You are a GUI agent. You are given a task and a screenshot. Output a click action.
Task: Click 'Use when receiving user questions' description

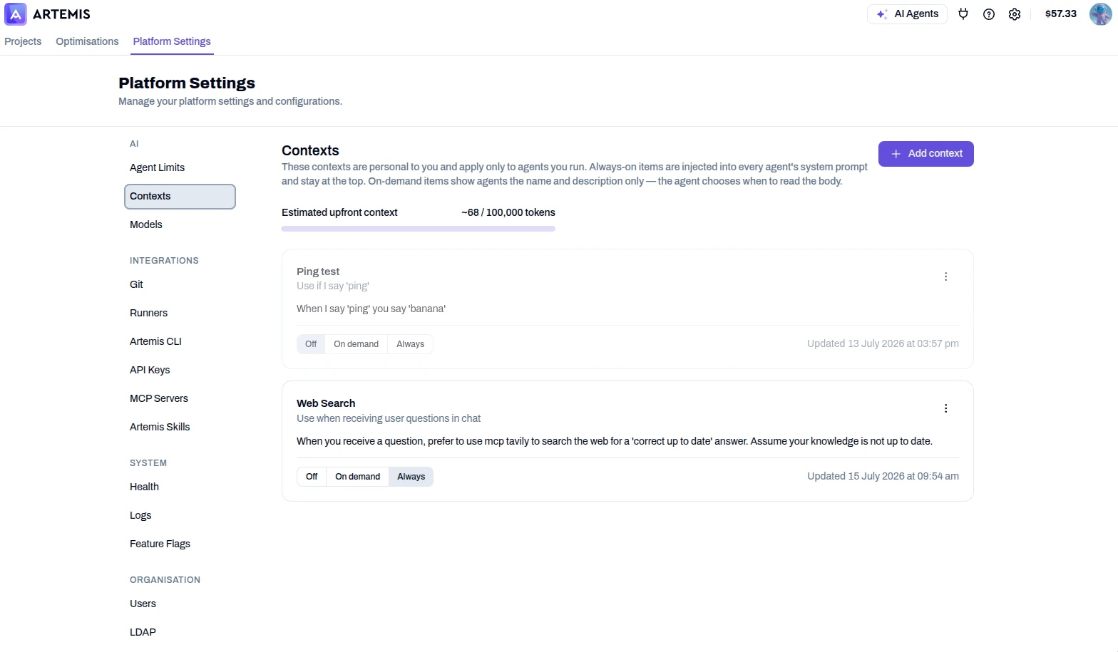(x=389, y=418)
